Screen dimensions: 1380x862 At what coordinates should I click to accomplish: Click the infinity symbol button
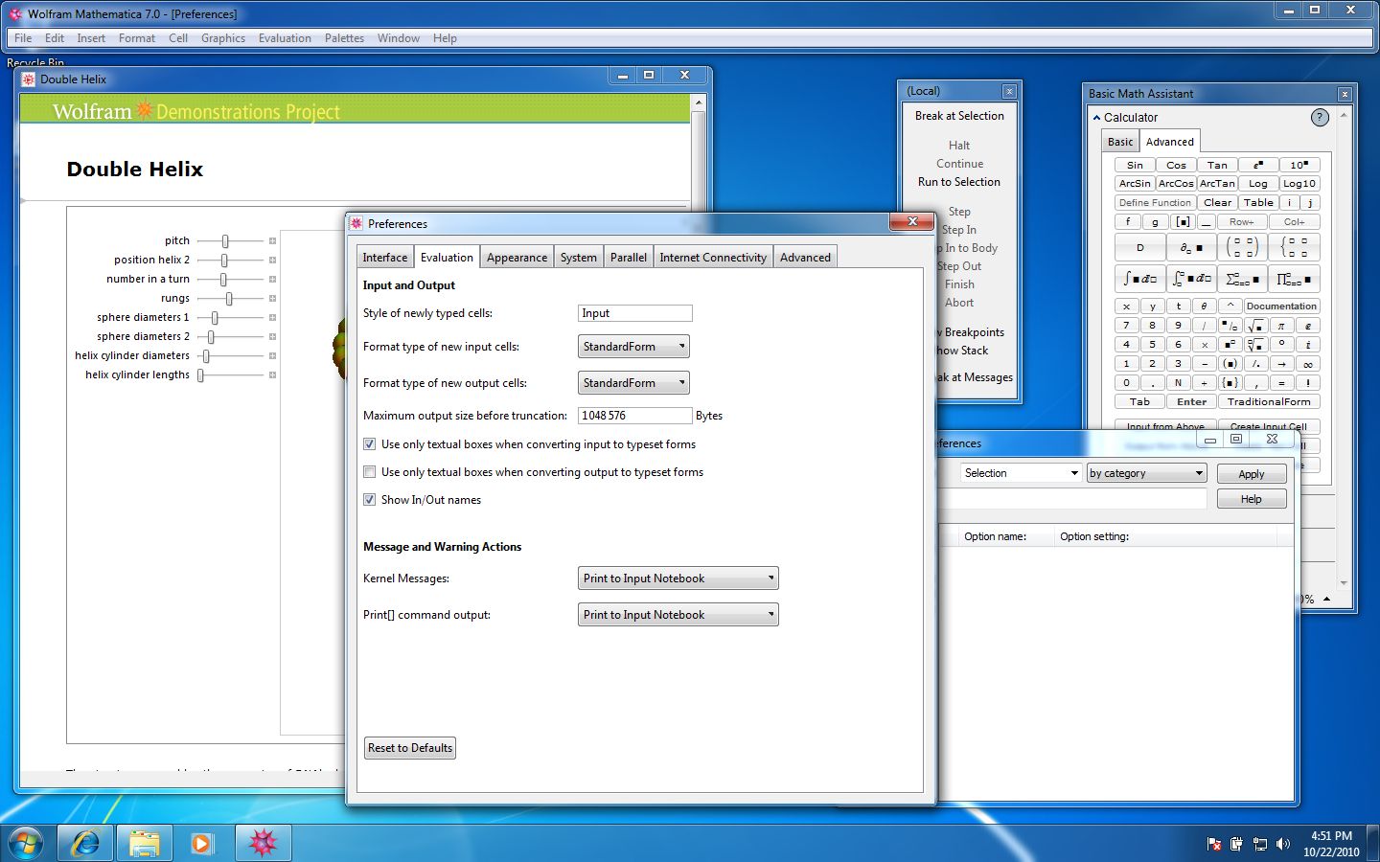pos(1307,364)
